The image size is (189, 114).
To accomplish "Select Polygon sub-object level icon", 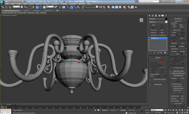I will tap(160, 60).
